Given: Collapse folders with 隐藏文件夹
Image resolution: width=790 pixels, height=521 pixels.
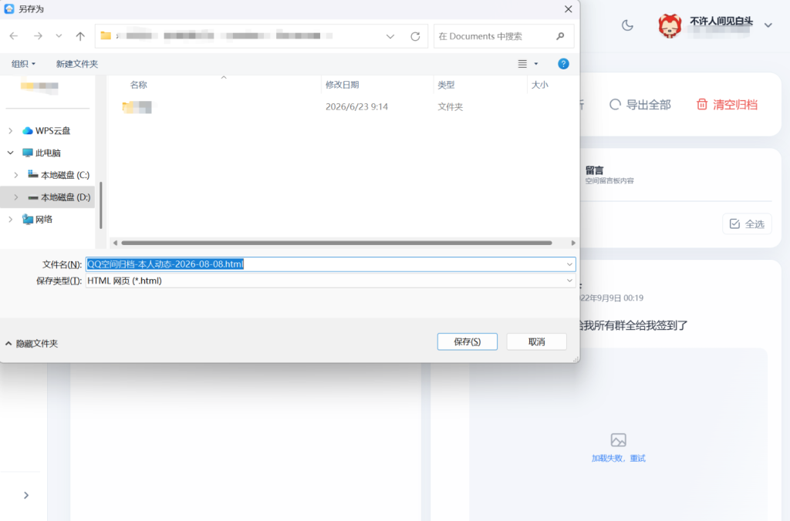Looking at the screenshot, I should click(31, 343).
